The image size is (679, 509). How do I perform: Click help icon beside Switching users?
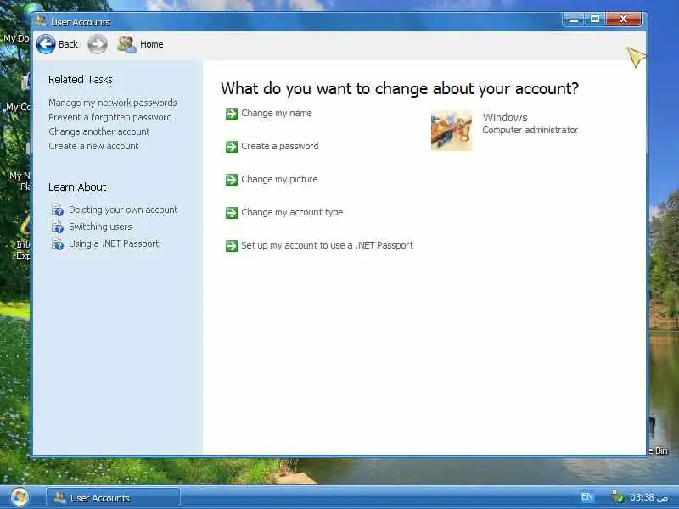pos(58,227)
